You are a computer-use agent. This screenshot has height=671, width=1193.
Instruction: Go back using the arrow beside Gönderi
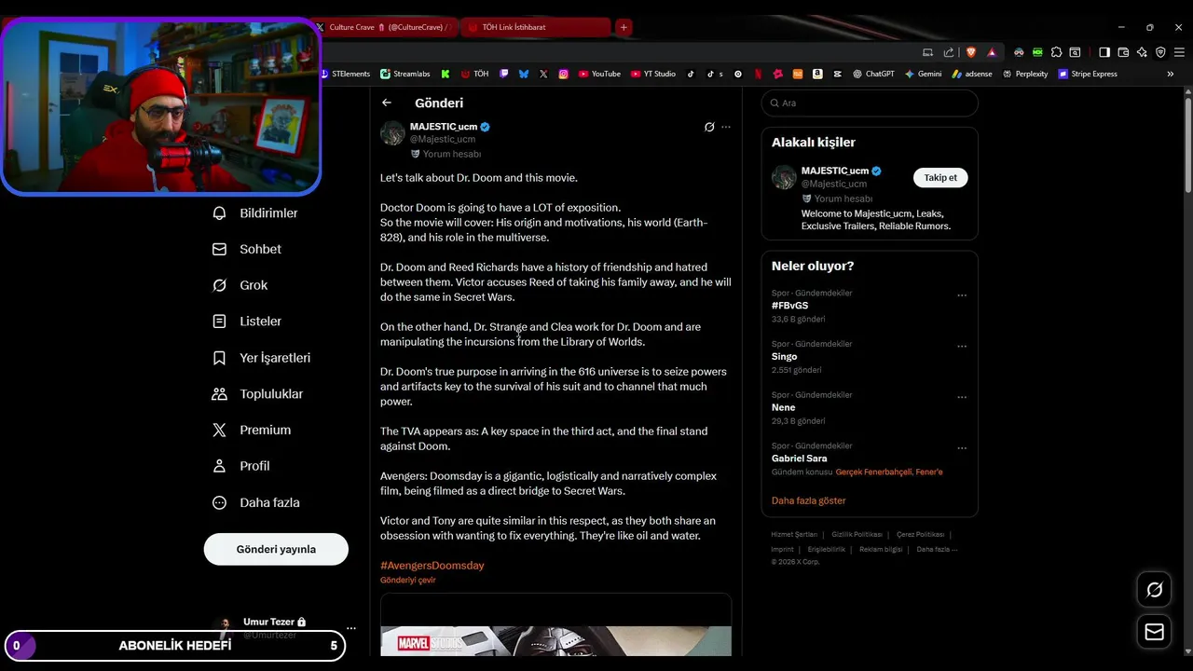387,103
